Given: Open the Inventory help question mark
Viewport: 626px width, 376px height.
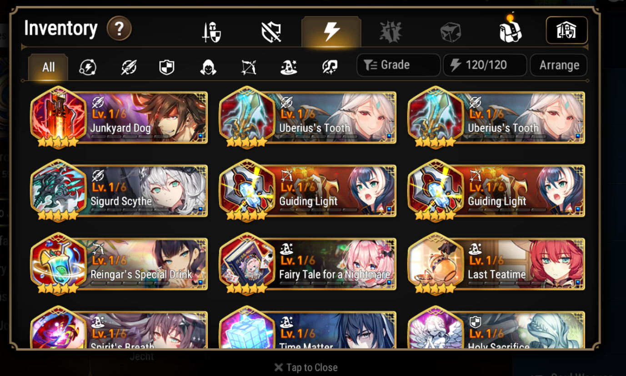Looking at the screenshot, I should [x=119, y=29].
